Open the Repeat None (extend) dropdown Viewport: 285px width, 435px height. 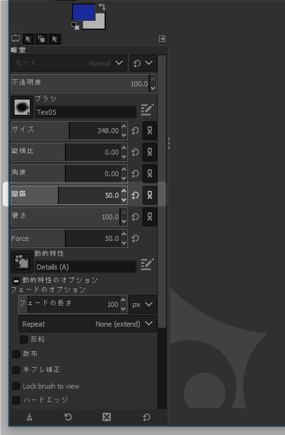(x=87, y=324)
